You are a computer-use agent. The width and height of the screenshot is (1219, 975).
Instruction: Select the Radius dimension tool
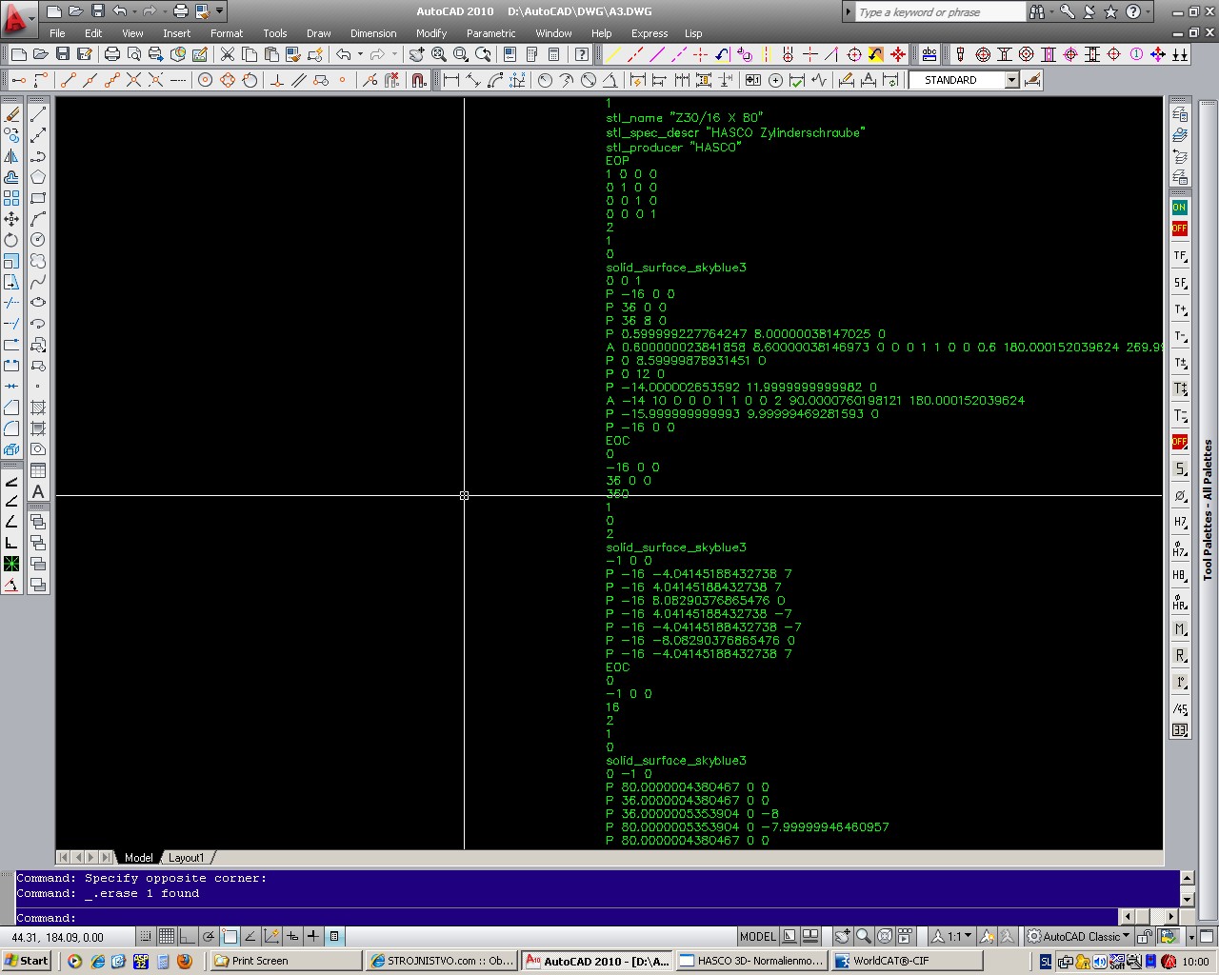click(x=546, y=81)
